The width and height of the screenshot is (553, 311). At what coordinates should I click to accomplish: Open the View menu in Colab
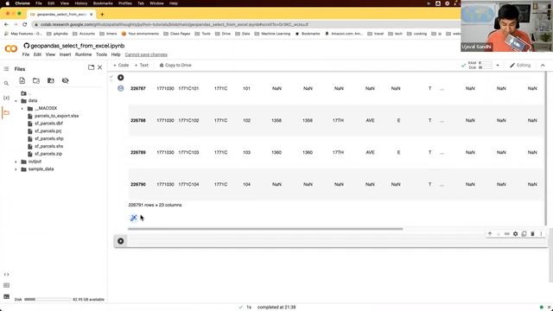tap(50, 54)
